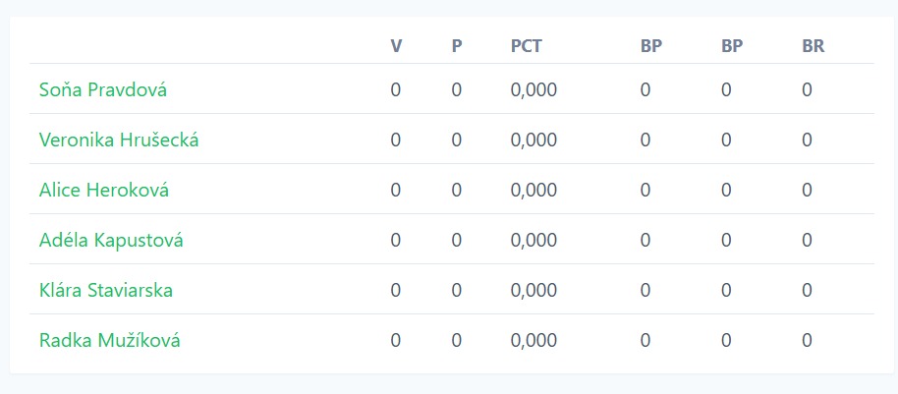The height and width of the screenshot is (394, 898).
Task: Click P value in Klára Staviarska row
Action: [x=457, y=291]
